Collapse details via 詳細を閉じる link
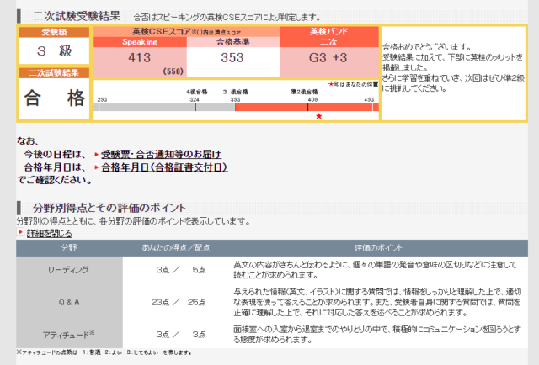 tap(49, 233)
